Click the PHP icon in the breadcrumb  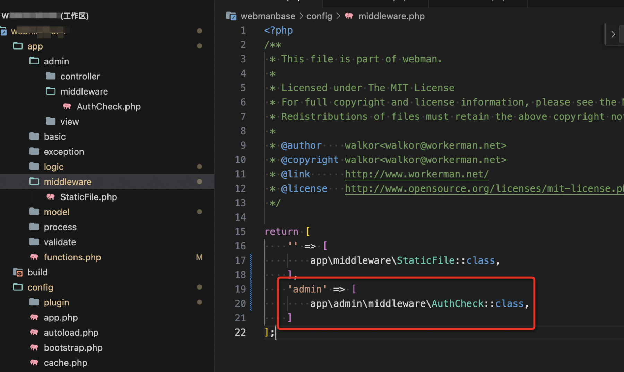click(x=349, y=16)
